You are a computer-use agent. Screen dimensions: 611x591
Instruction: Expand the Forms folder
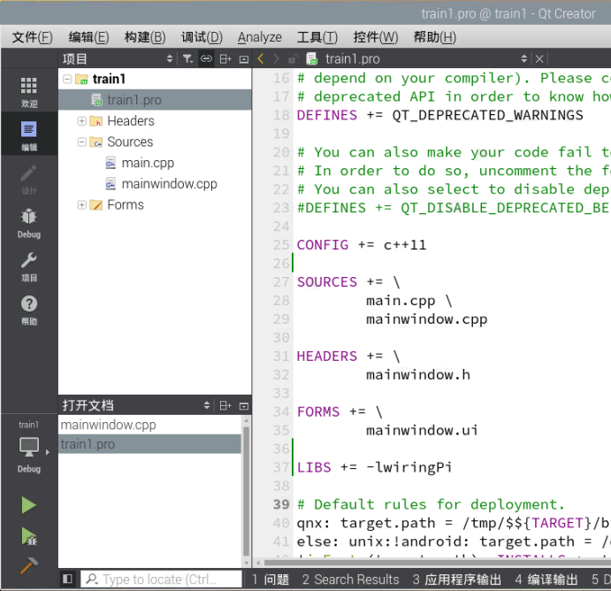point(81,204)
